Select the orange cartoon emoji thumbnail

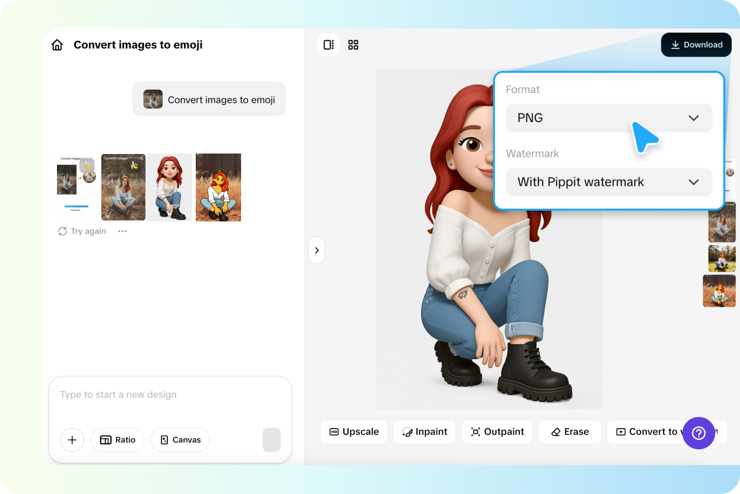click(x=218, y=187)
